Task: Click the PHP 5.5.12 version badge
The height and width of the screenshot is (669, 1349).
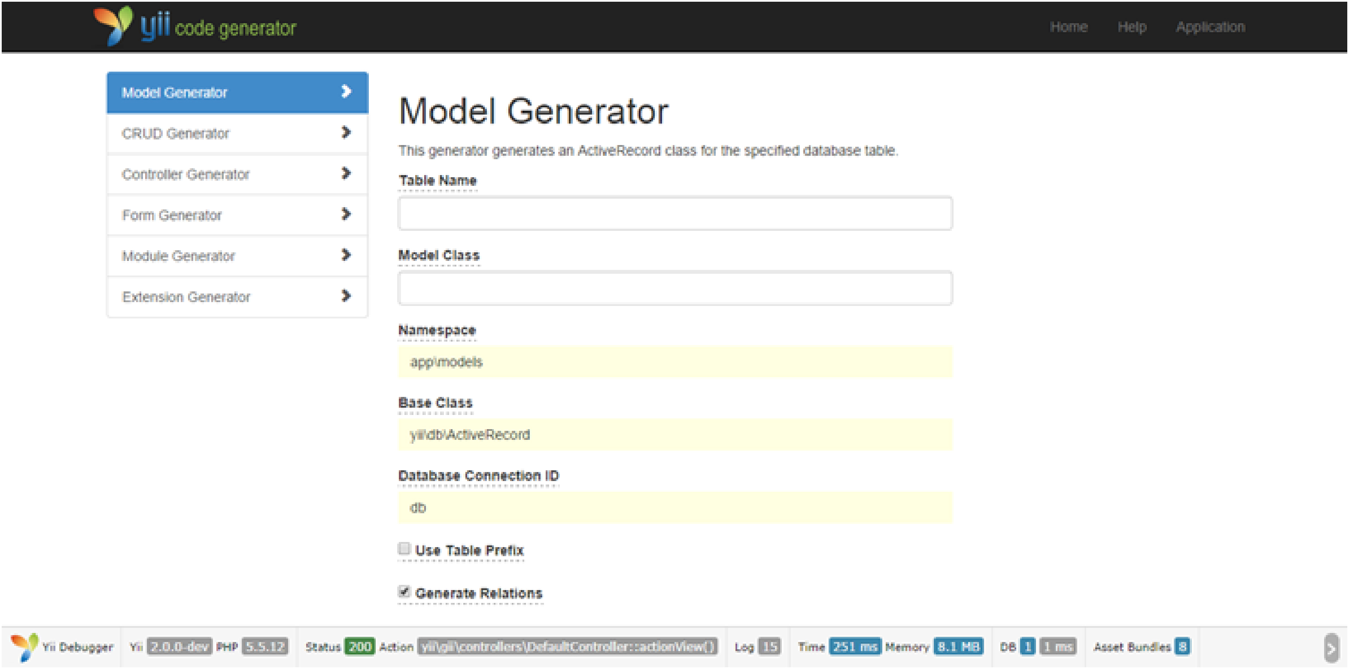Action: [265, 647]
